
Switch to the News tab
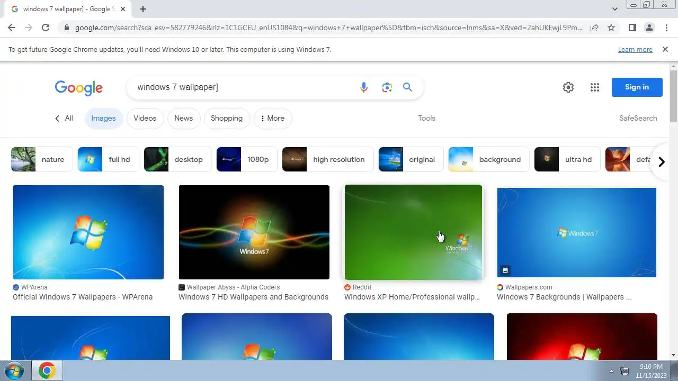[183, 118]
